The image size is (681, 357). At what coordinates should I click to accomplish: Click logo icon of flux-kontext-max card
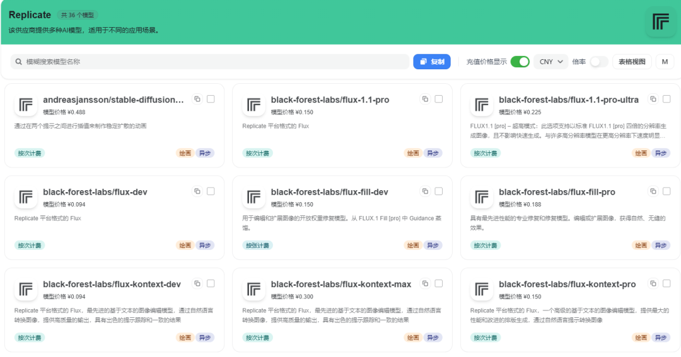[x=253, y=290]
